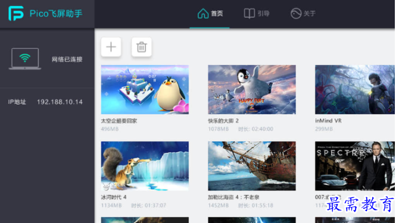Click duration 时长: 01:55:18

[255, 205]
